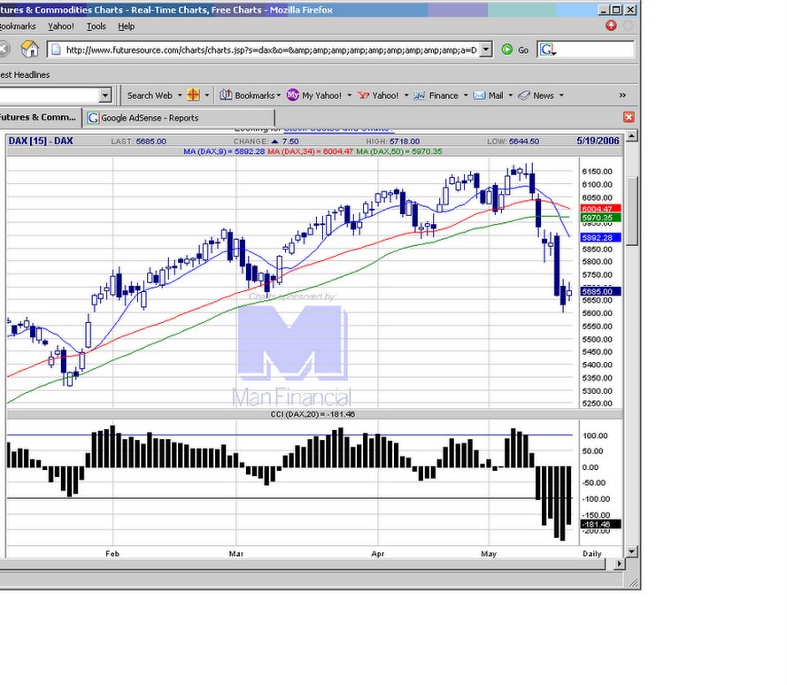Image resolution: width=787 pixels, height=685 pixels.
Task: Click the Home icon in the navigation bar
Action: (x=29, y=50)
